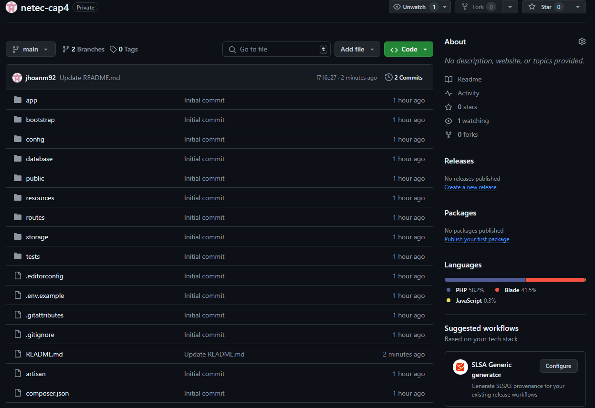Click the Readme book icon

click(449, 79)
